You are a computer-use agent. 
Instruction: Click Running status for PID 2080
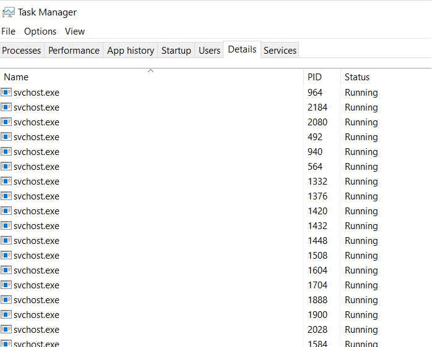tap(361, 123)
